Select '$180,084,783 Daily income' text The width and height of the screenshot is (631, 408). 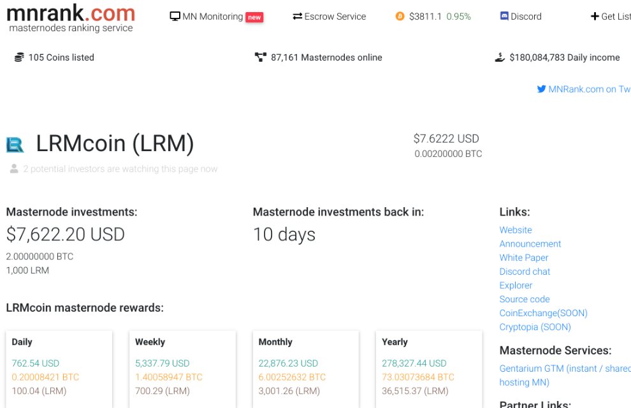coord(565,57)
